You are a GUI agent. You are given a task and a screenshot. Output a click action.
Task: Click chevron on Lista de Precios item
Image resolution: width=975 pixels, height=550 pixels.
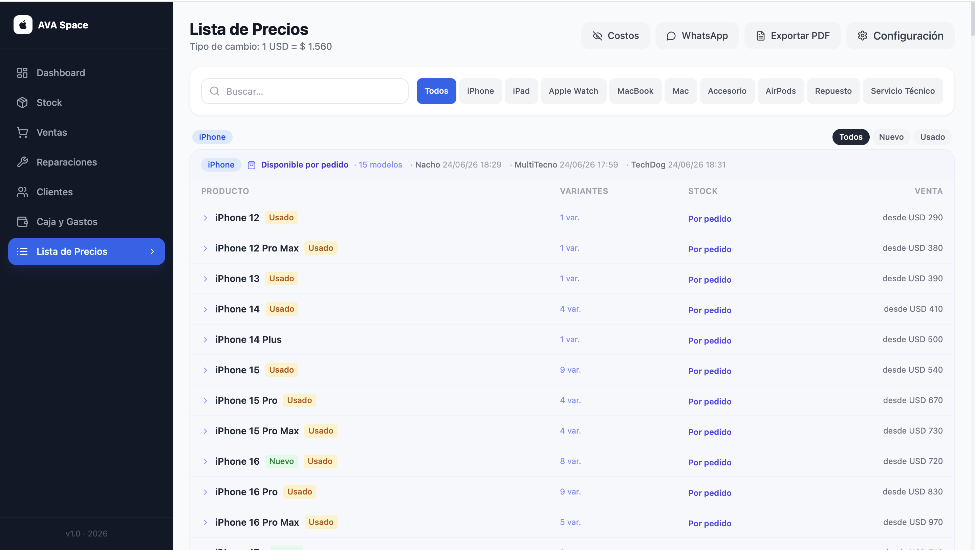click(x=152, y=251)
